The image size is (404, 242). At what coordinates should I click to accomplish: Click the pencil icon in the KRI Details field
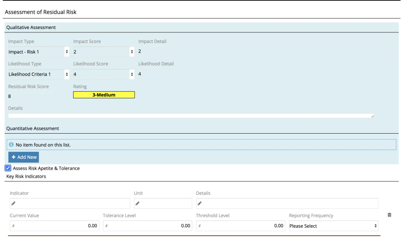[x=199, y=203]
